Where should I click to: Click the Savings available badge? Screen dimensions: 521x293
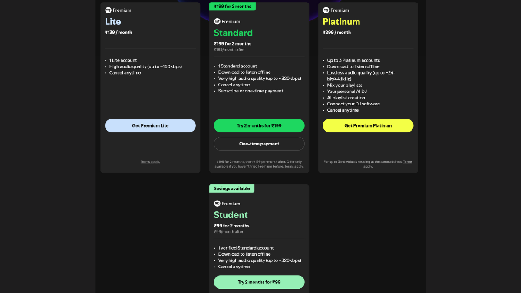(x=232, y=188)
